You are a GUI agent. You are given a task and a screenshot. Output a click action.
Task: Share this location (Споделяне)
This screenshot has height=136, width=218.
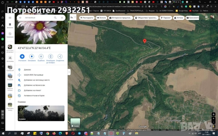[60, 56]
